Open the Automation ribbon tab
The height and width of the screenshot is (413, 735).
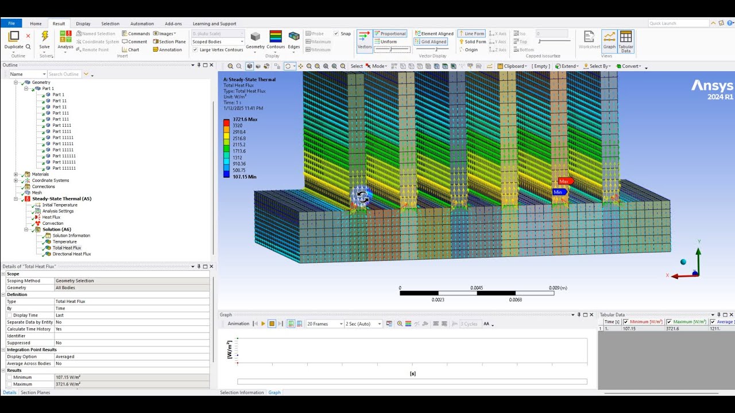point(142,24)
